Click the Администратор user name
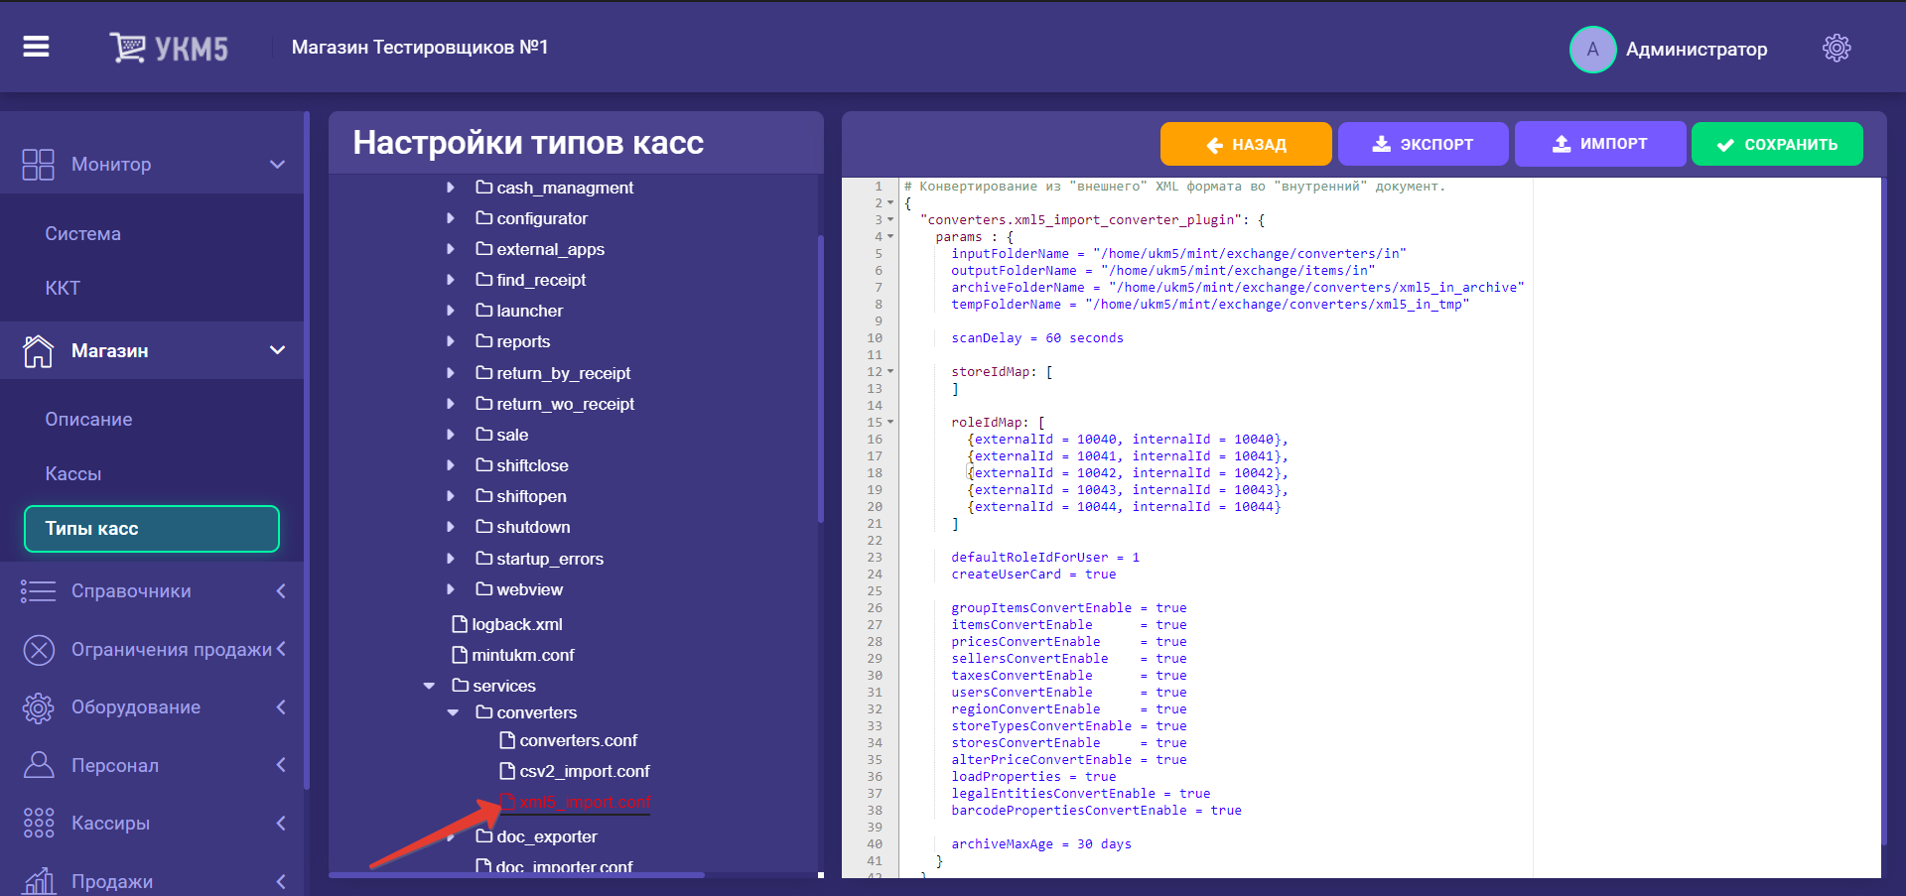Image resolution: width=1906 pixels, height=896 pixels. point(1697,50)
